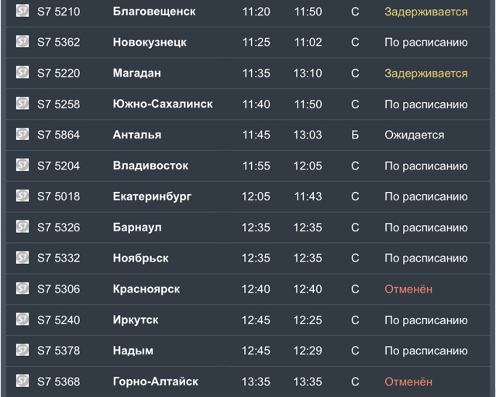The width and height of the screenshot is (496, 397).
Task: Select the airline logo for flight S7 5018
Action: click(x=22, y=197)
